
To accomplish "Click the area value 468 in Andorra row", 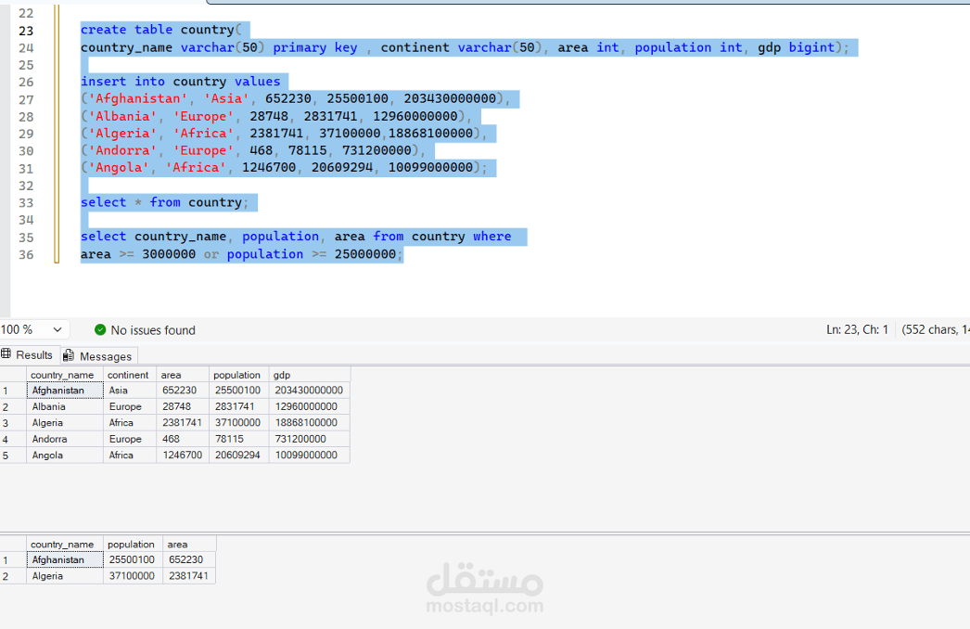I will pyautogui.click(x=183, y=439).
